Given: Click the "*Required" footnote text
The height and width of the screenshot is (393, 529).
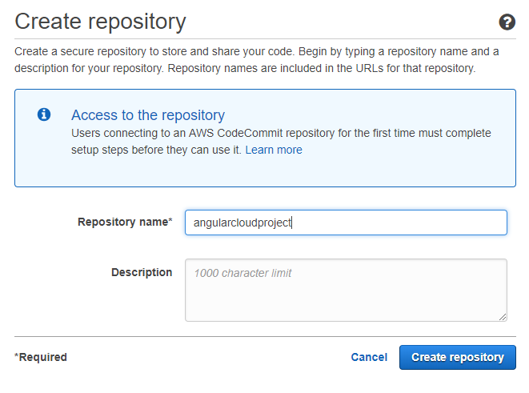Looking at the screenshot, I should 41,357.
